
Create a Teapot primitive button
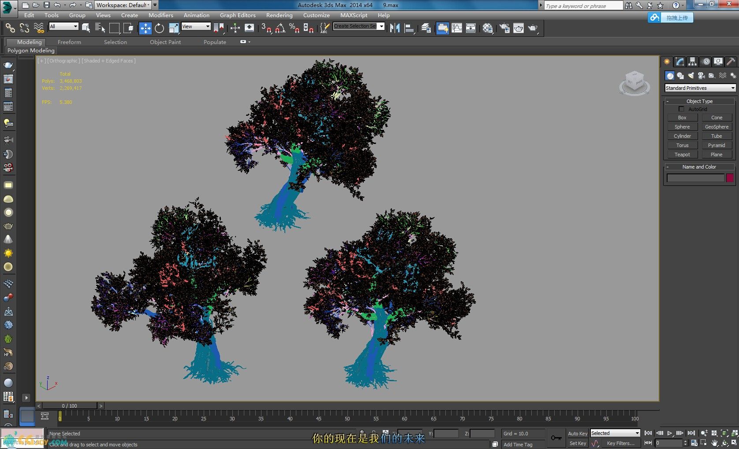tap(682, 155)
